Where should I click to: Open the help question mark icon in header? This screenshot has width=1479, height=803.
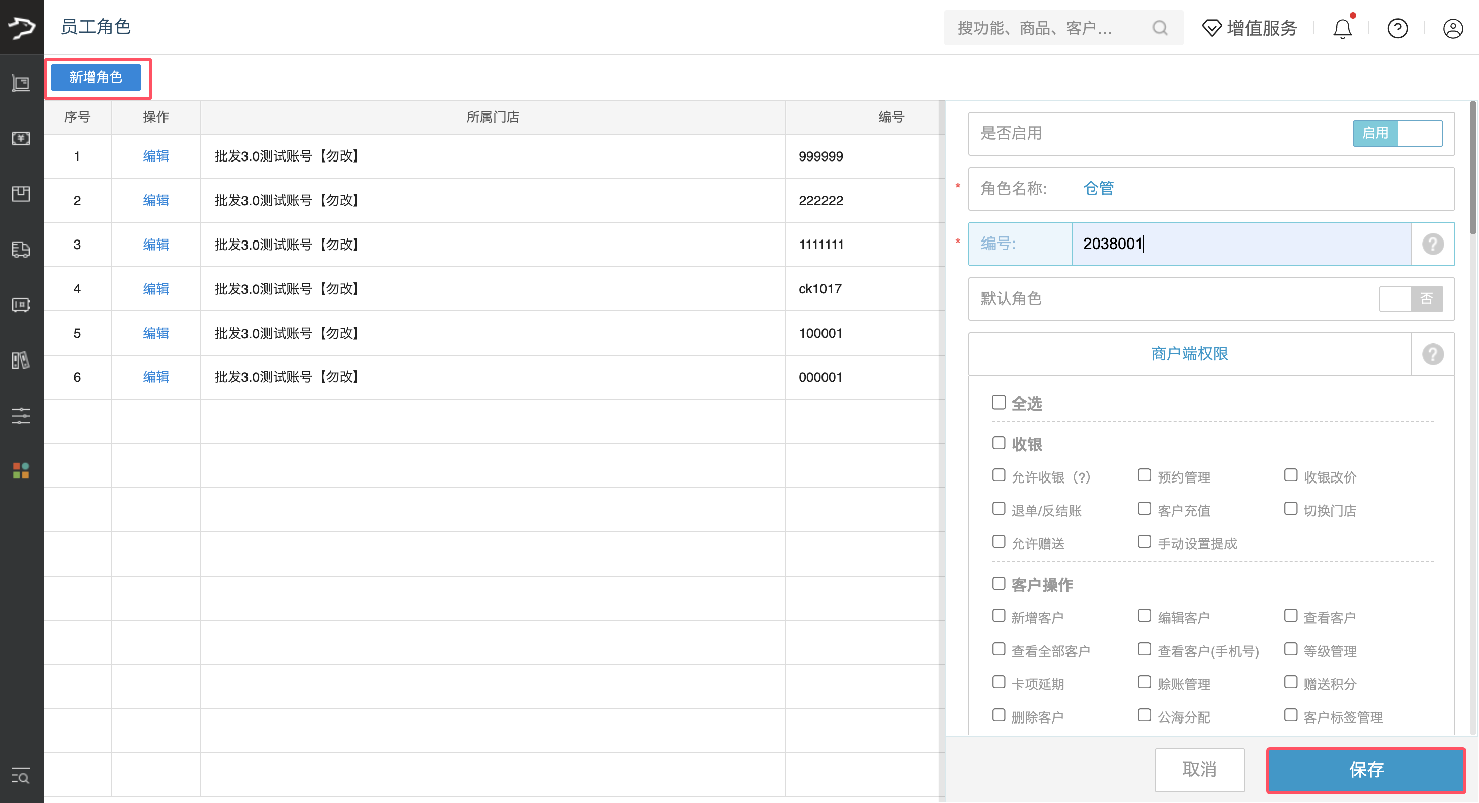pyautogui.click(x=1398, y=28)
